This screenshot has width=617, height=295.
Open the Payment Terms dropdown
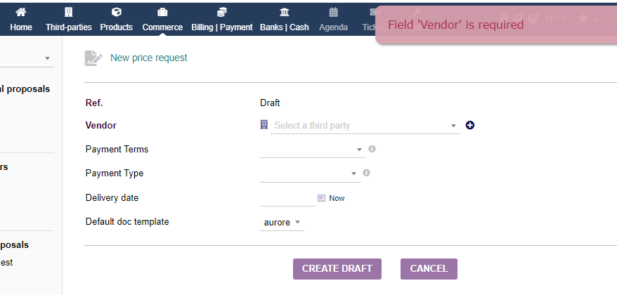click(x=313, y=150)
